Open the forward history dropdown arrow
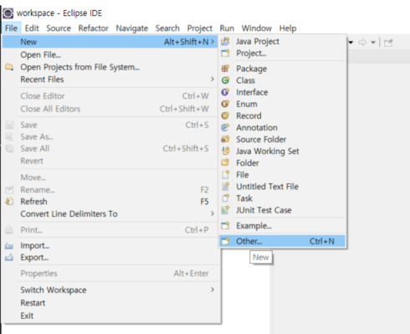Image resolution: width=410 pixels, height=334 pixels. tap(373, 43)
